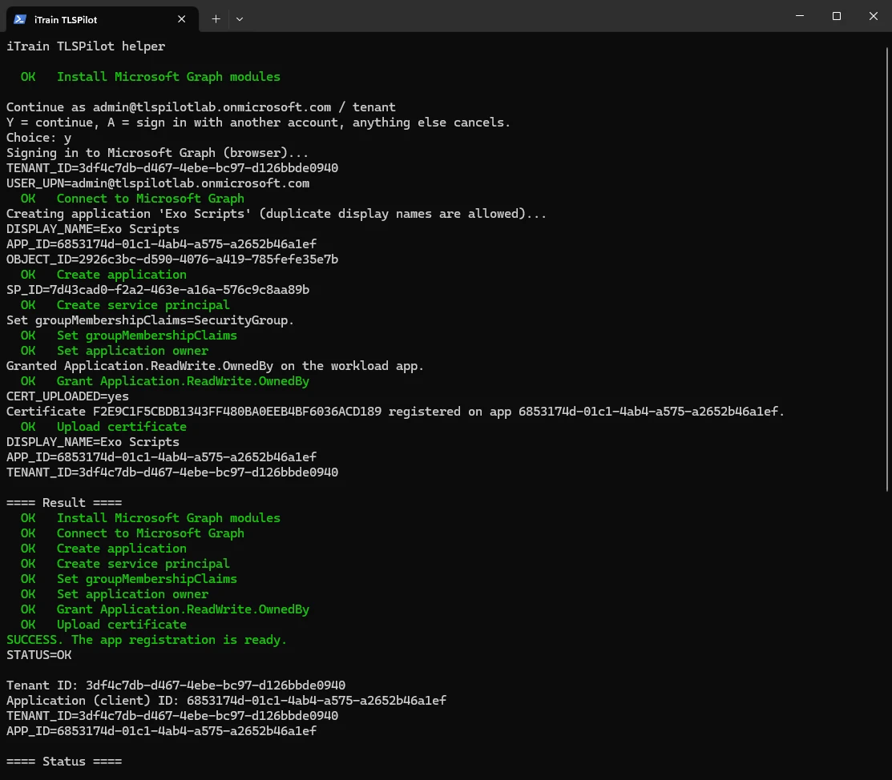
Task: Click the 'OBJECT_ID=2926c3bc-d590-4076-a419-785fefe35e7b' line
Action: tap(172, 259)
